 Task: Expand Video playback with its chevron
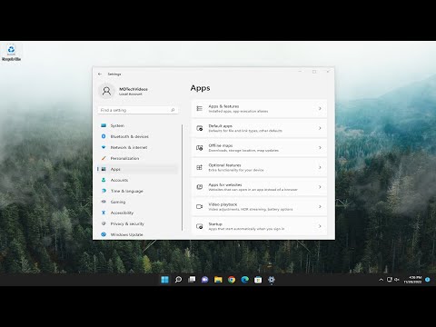[x=320, y=206]
